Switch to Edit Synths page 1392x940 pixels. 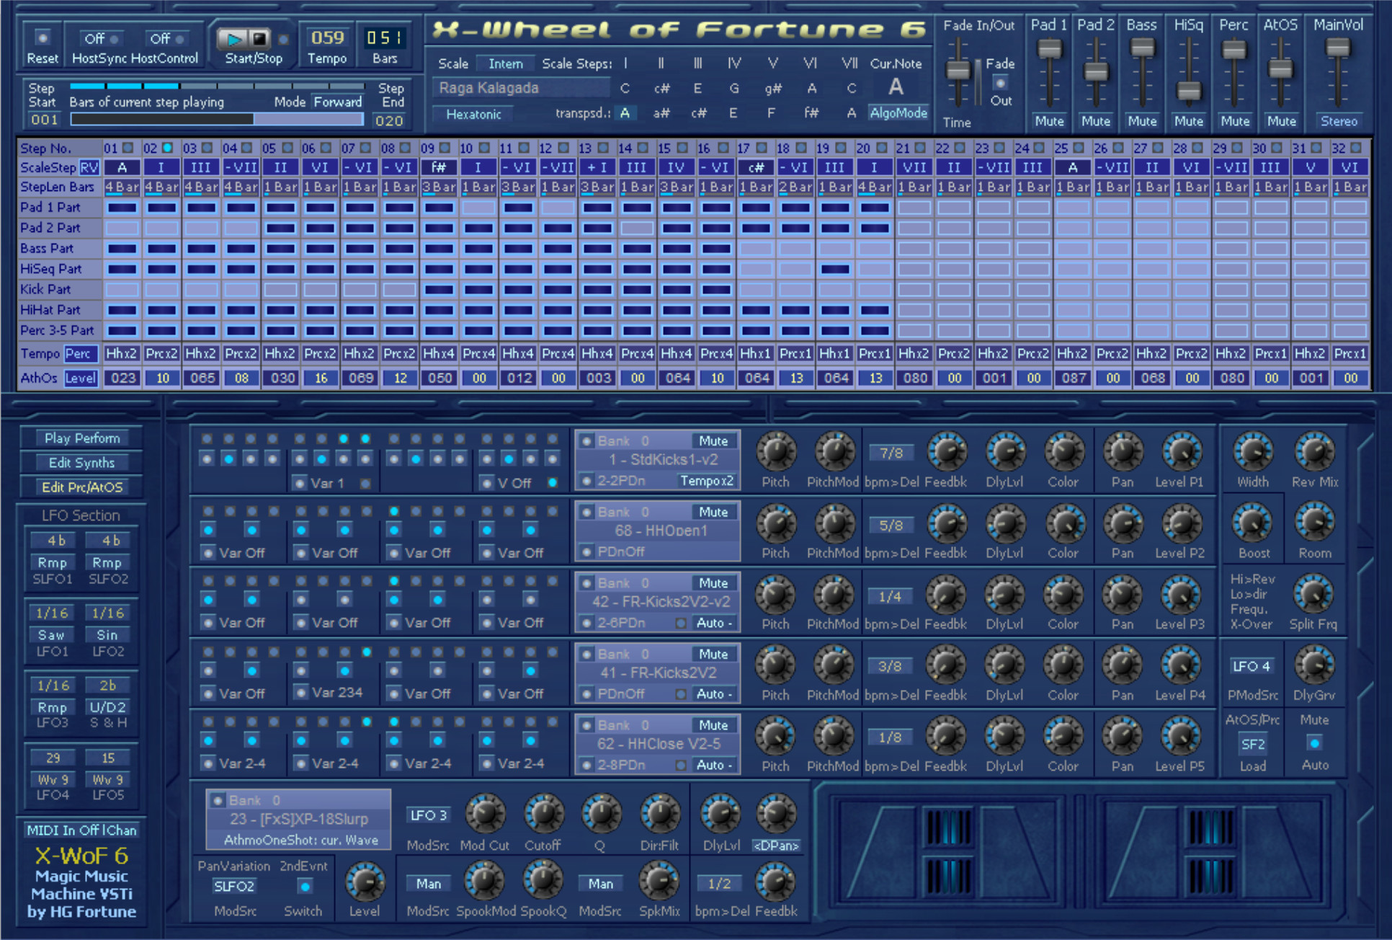82,463
